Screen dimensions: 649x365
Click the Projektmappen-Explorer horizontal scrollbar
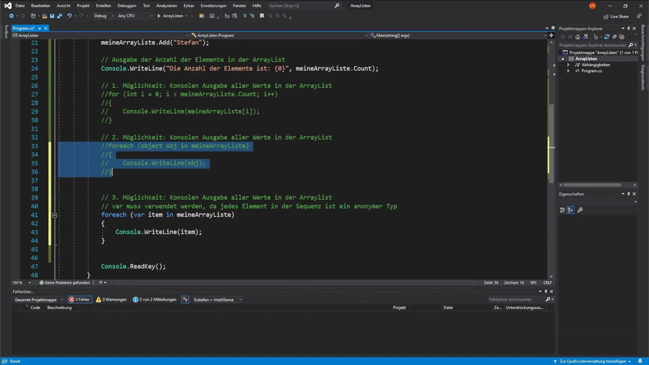tap(592, 185)
